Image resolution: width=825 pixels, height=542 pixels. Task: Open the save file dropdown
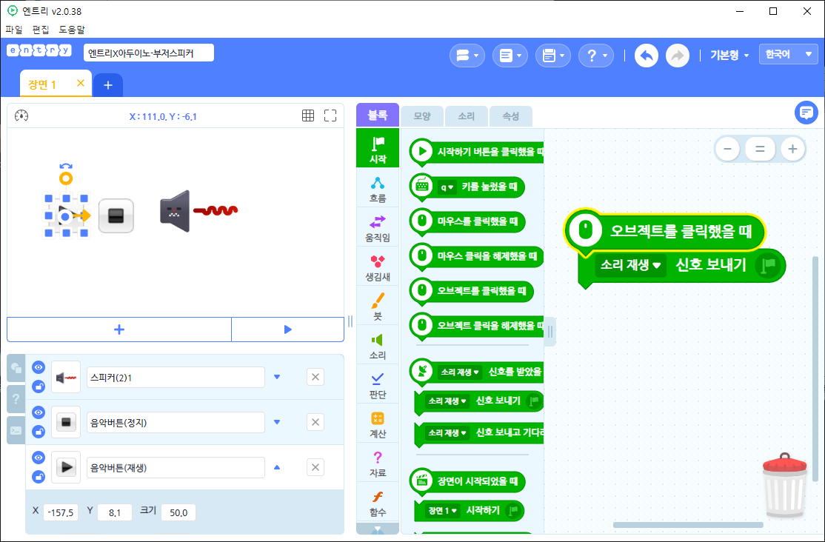553,56
